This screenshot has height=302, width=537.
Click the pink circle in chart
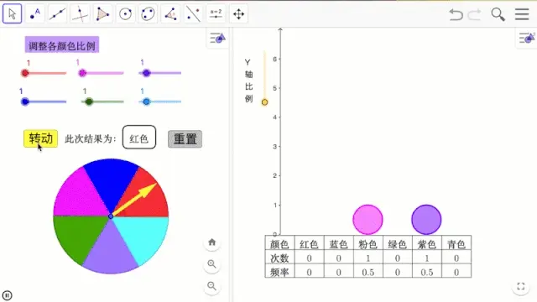[x=368, y=220]
